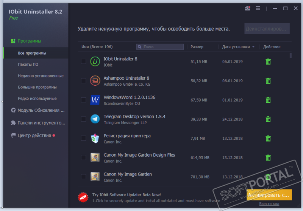Check the WindowsWord 1.2.0.1136 checkbox
The width and height of the screenshot is (303, 211).
click(x=83, y=100)
